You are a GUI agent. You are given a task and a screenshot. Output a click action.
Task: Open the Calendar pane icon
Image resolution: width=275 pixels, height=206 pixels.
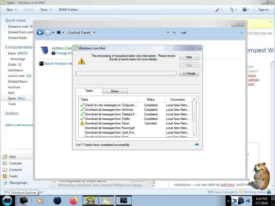(5, 163)
